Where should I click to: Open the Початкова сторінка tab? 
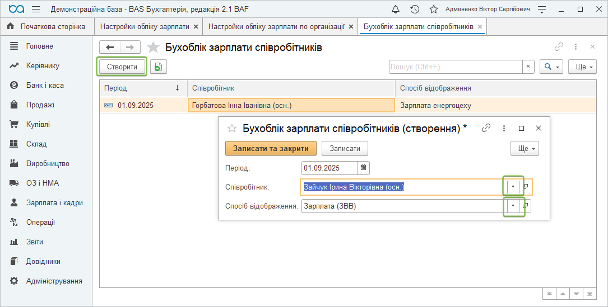tap(47, 26)
